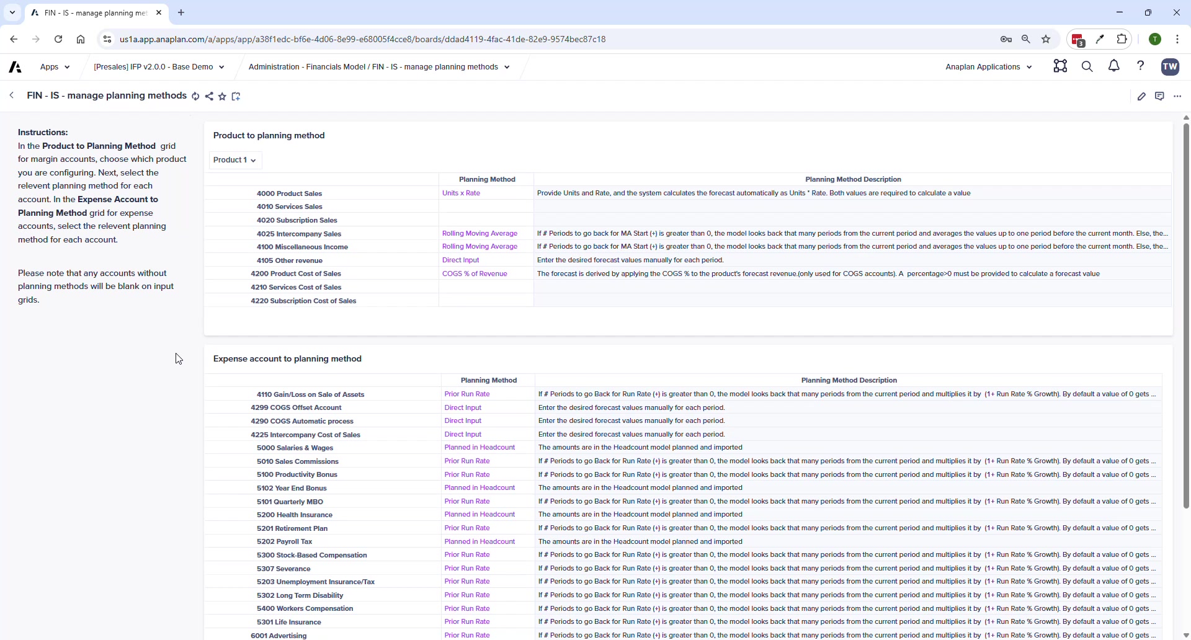Open the comments panel icon
The height and width of the screenshot is (640, 1191).
[x=1161, y=96]
